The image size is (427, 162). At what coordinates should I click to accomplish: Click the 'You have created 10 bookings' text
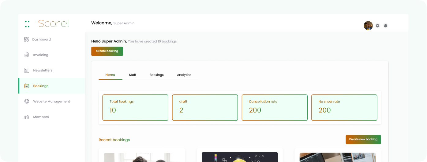point(152,41)
